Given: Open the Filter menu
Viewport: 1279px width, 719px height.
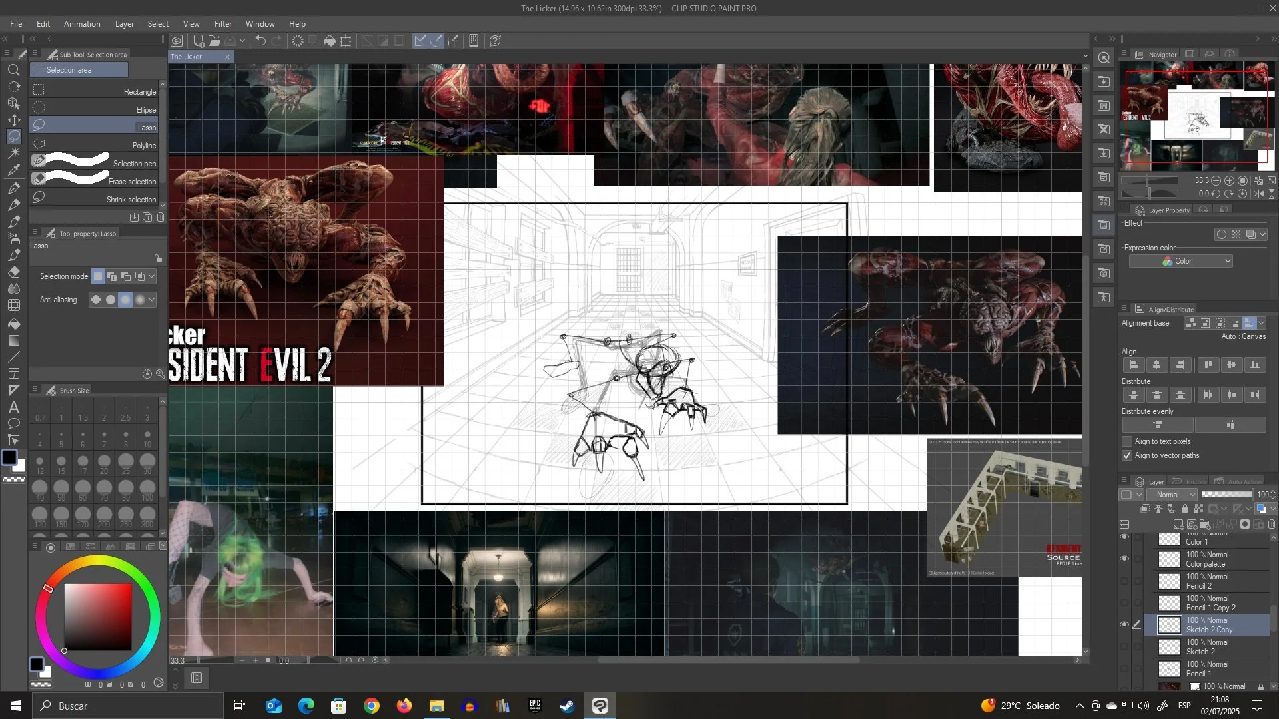Looking at the screenshot, I should coord(223,23).
